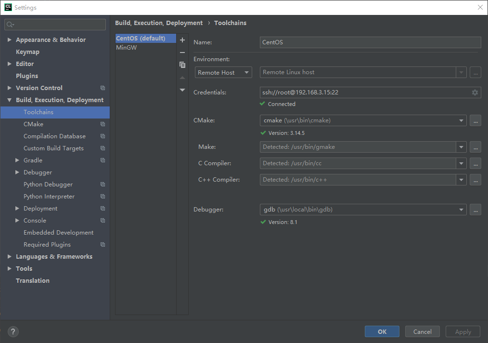Screen dimensions: 488x343
Task: Open CMake settings page
Action: 34,124
